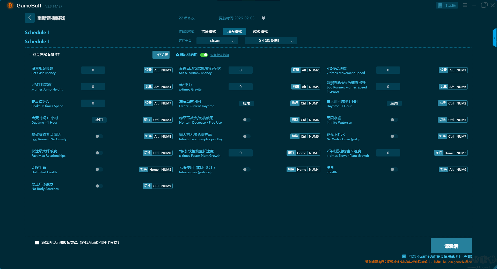Enable the Unlimited Health toggle
Screen dimensions: 497x269
click(99, 169)
